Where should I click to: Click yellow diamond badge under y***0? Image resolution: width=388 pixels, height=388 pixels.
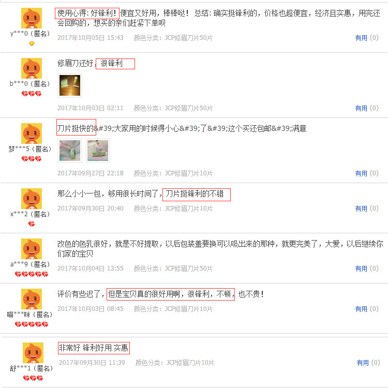click(x=32, y=44)
